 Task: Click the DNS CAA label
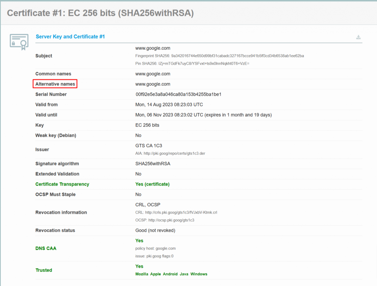[46, 248]
